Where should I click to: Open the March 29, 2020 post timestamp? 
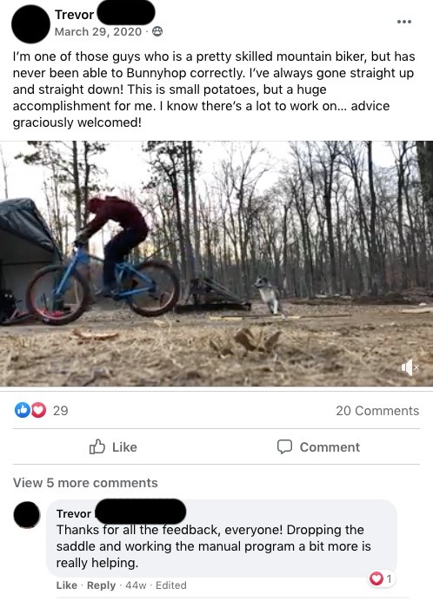tap(98, 32)
